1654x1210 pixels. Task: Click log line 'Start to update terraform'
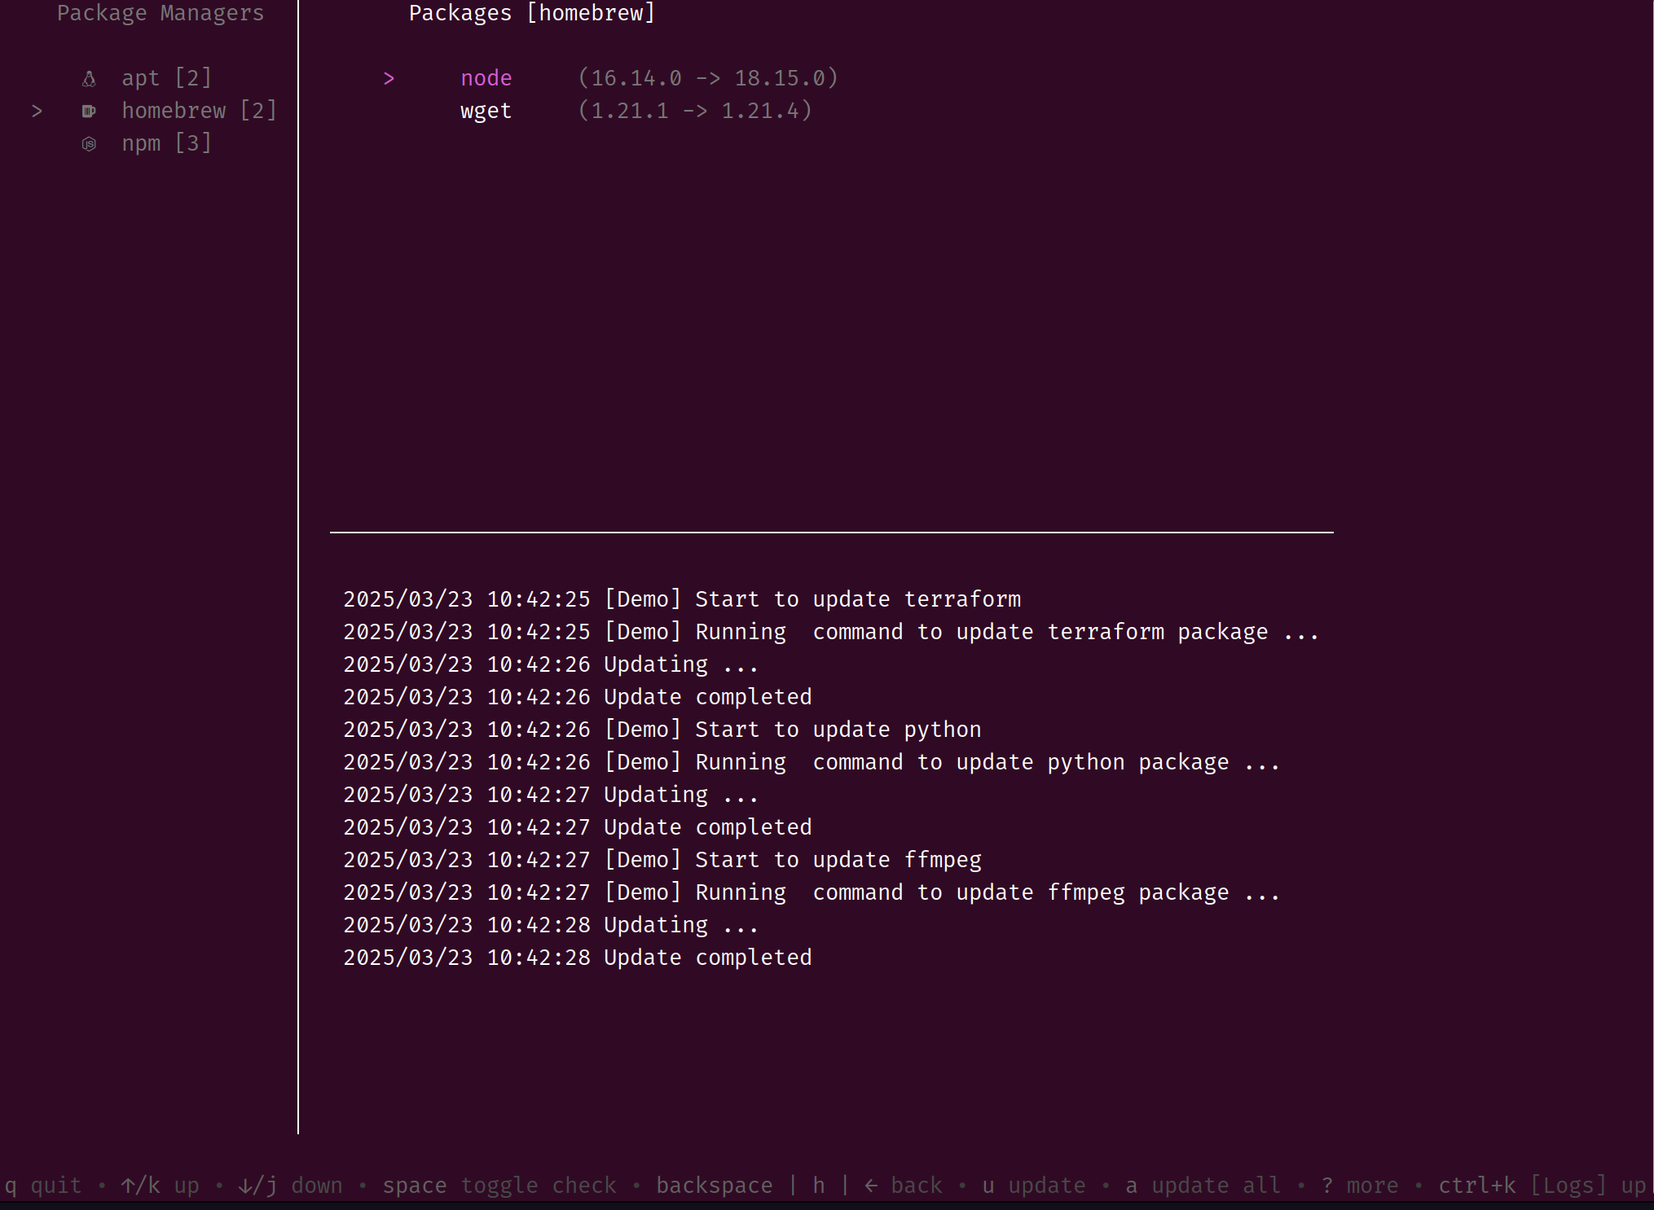pos(682,599)
